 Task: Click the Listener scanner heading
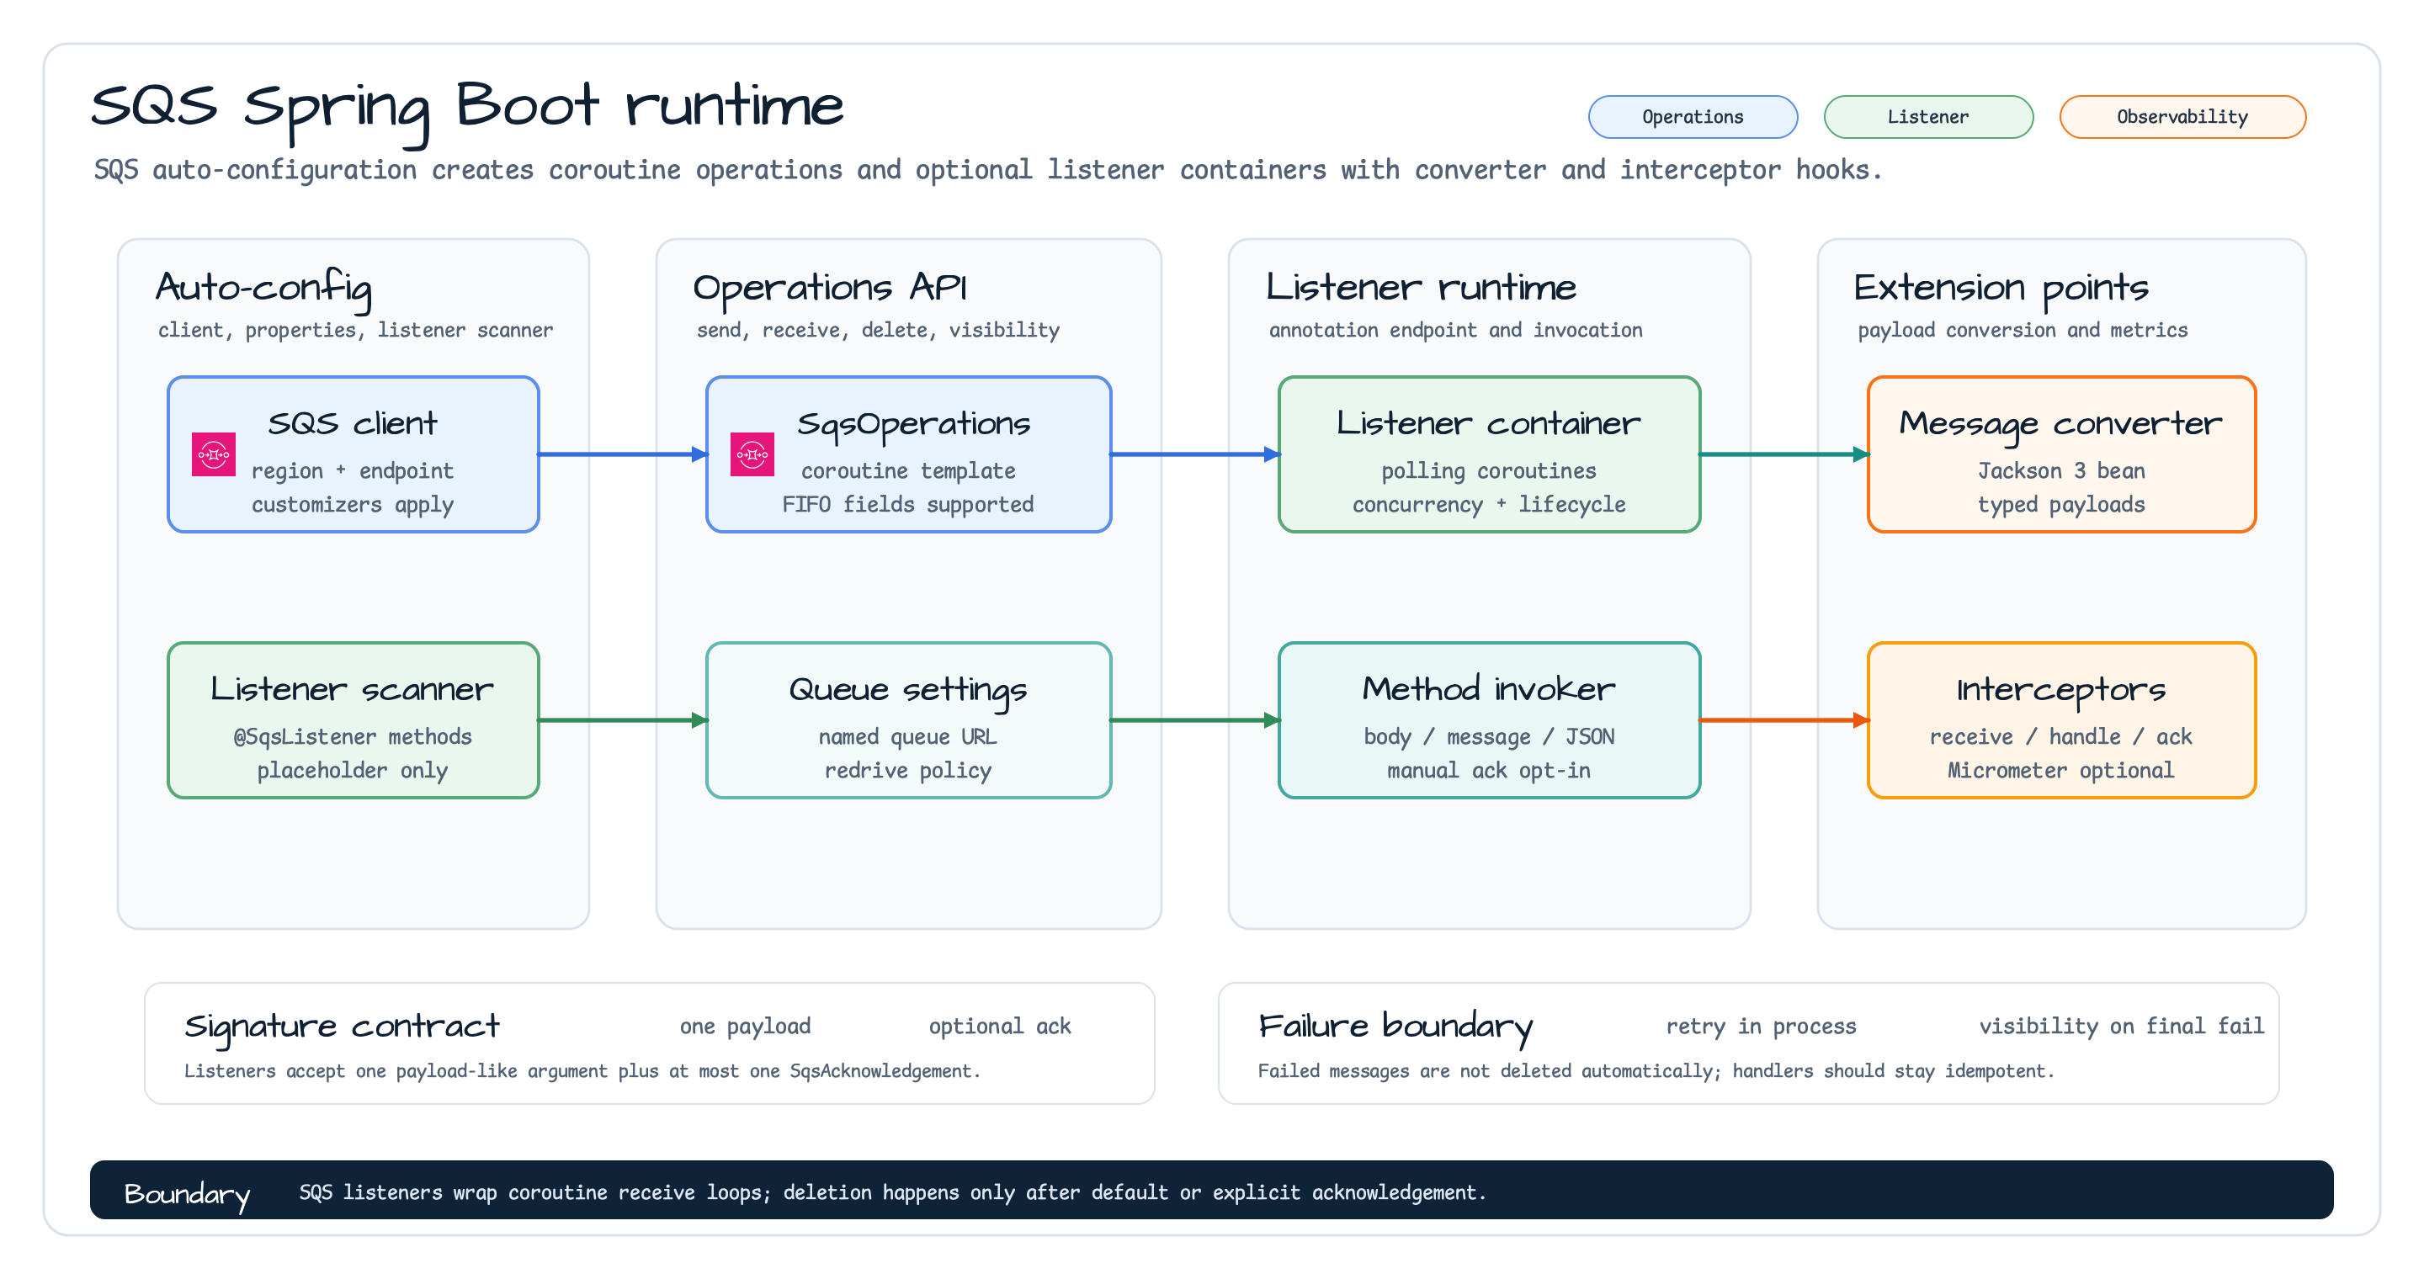click(x=352, y=689)
